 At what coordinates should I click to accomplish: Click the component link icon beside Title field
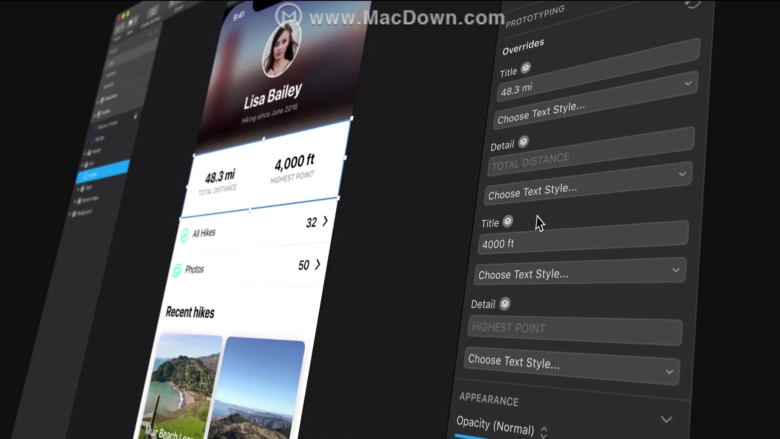tap(507, 222)
